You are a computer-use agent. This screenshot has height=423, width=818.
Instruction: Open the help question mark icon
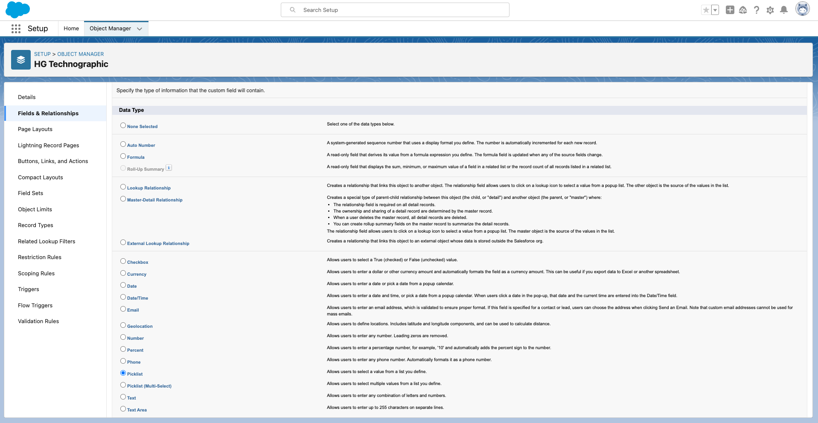(x=757, y=10)
